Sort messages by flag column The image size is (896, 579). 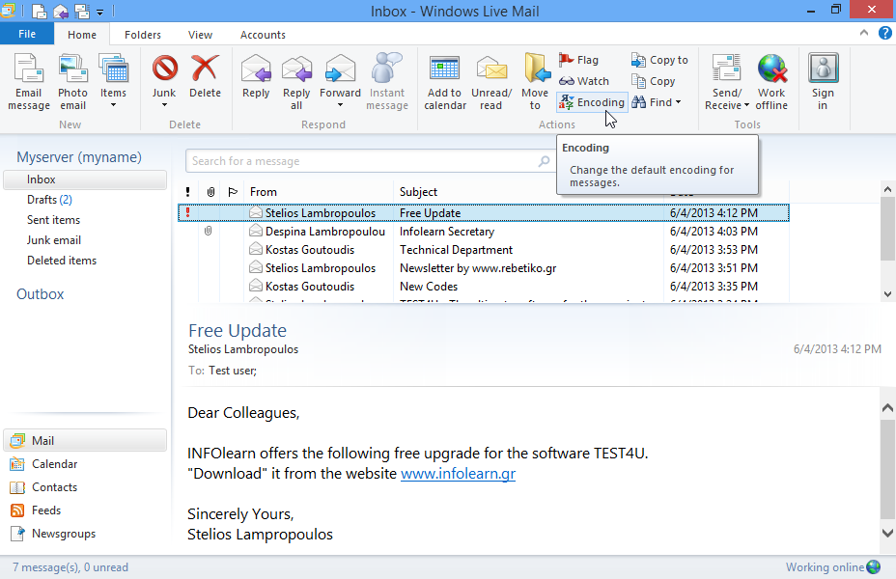pos(233,192)
